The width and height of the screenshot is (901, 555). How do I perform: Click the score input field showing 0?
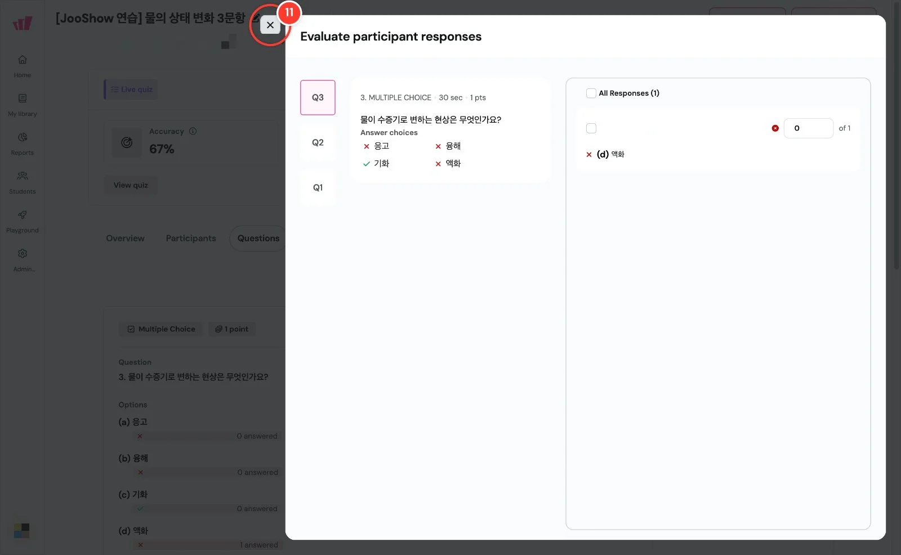pos(808,128)
